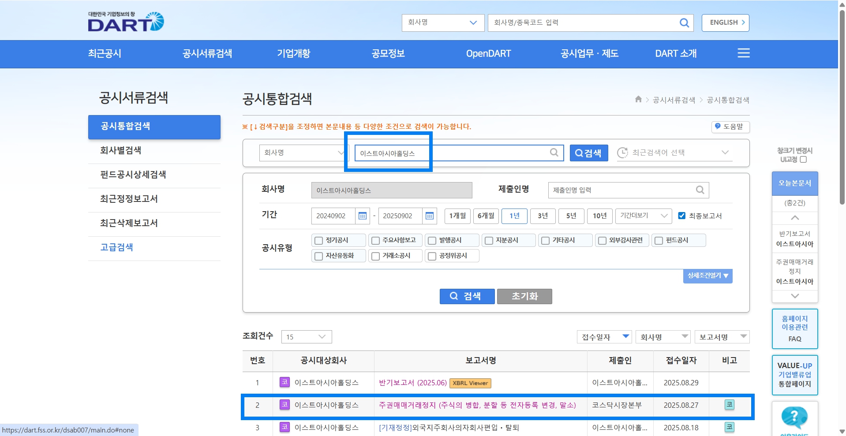Screen dimensions: 846x436
Task: Click down arrow in 오늘본문서 panel
Action: (795, 296)
